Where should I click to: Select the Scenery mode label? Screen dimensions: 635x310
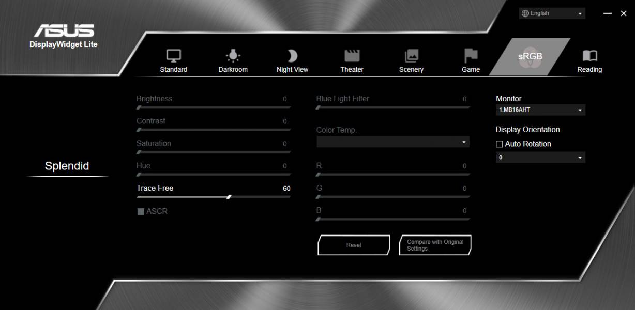pos(412,70)
